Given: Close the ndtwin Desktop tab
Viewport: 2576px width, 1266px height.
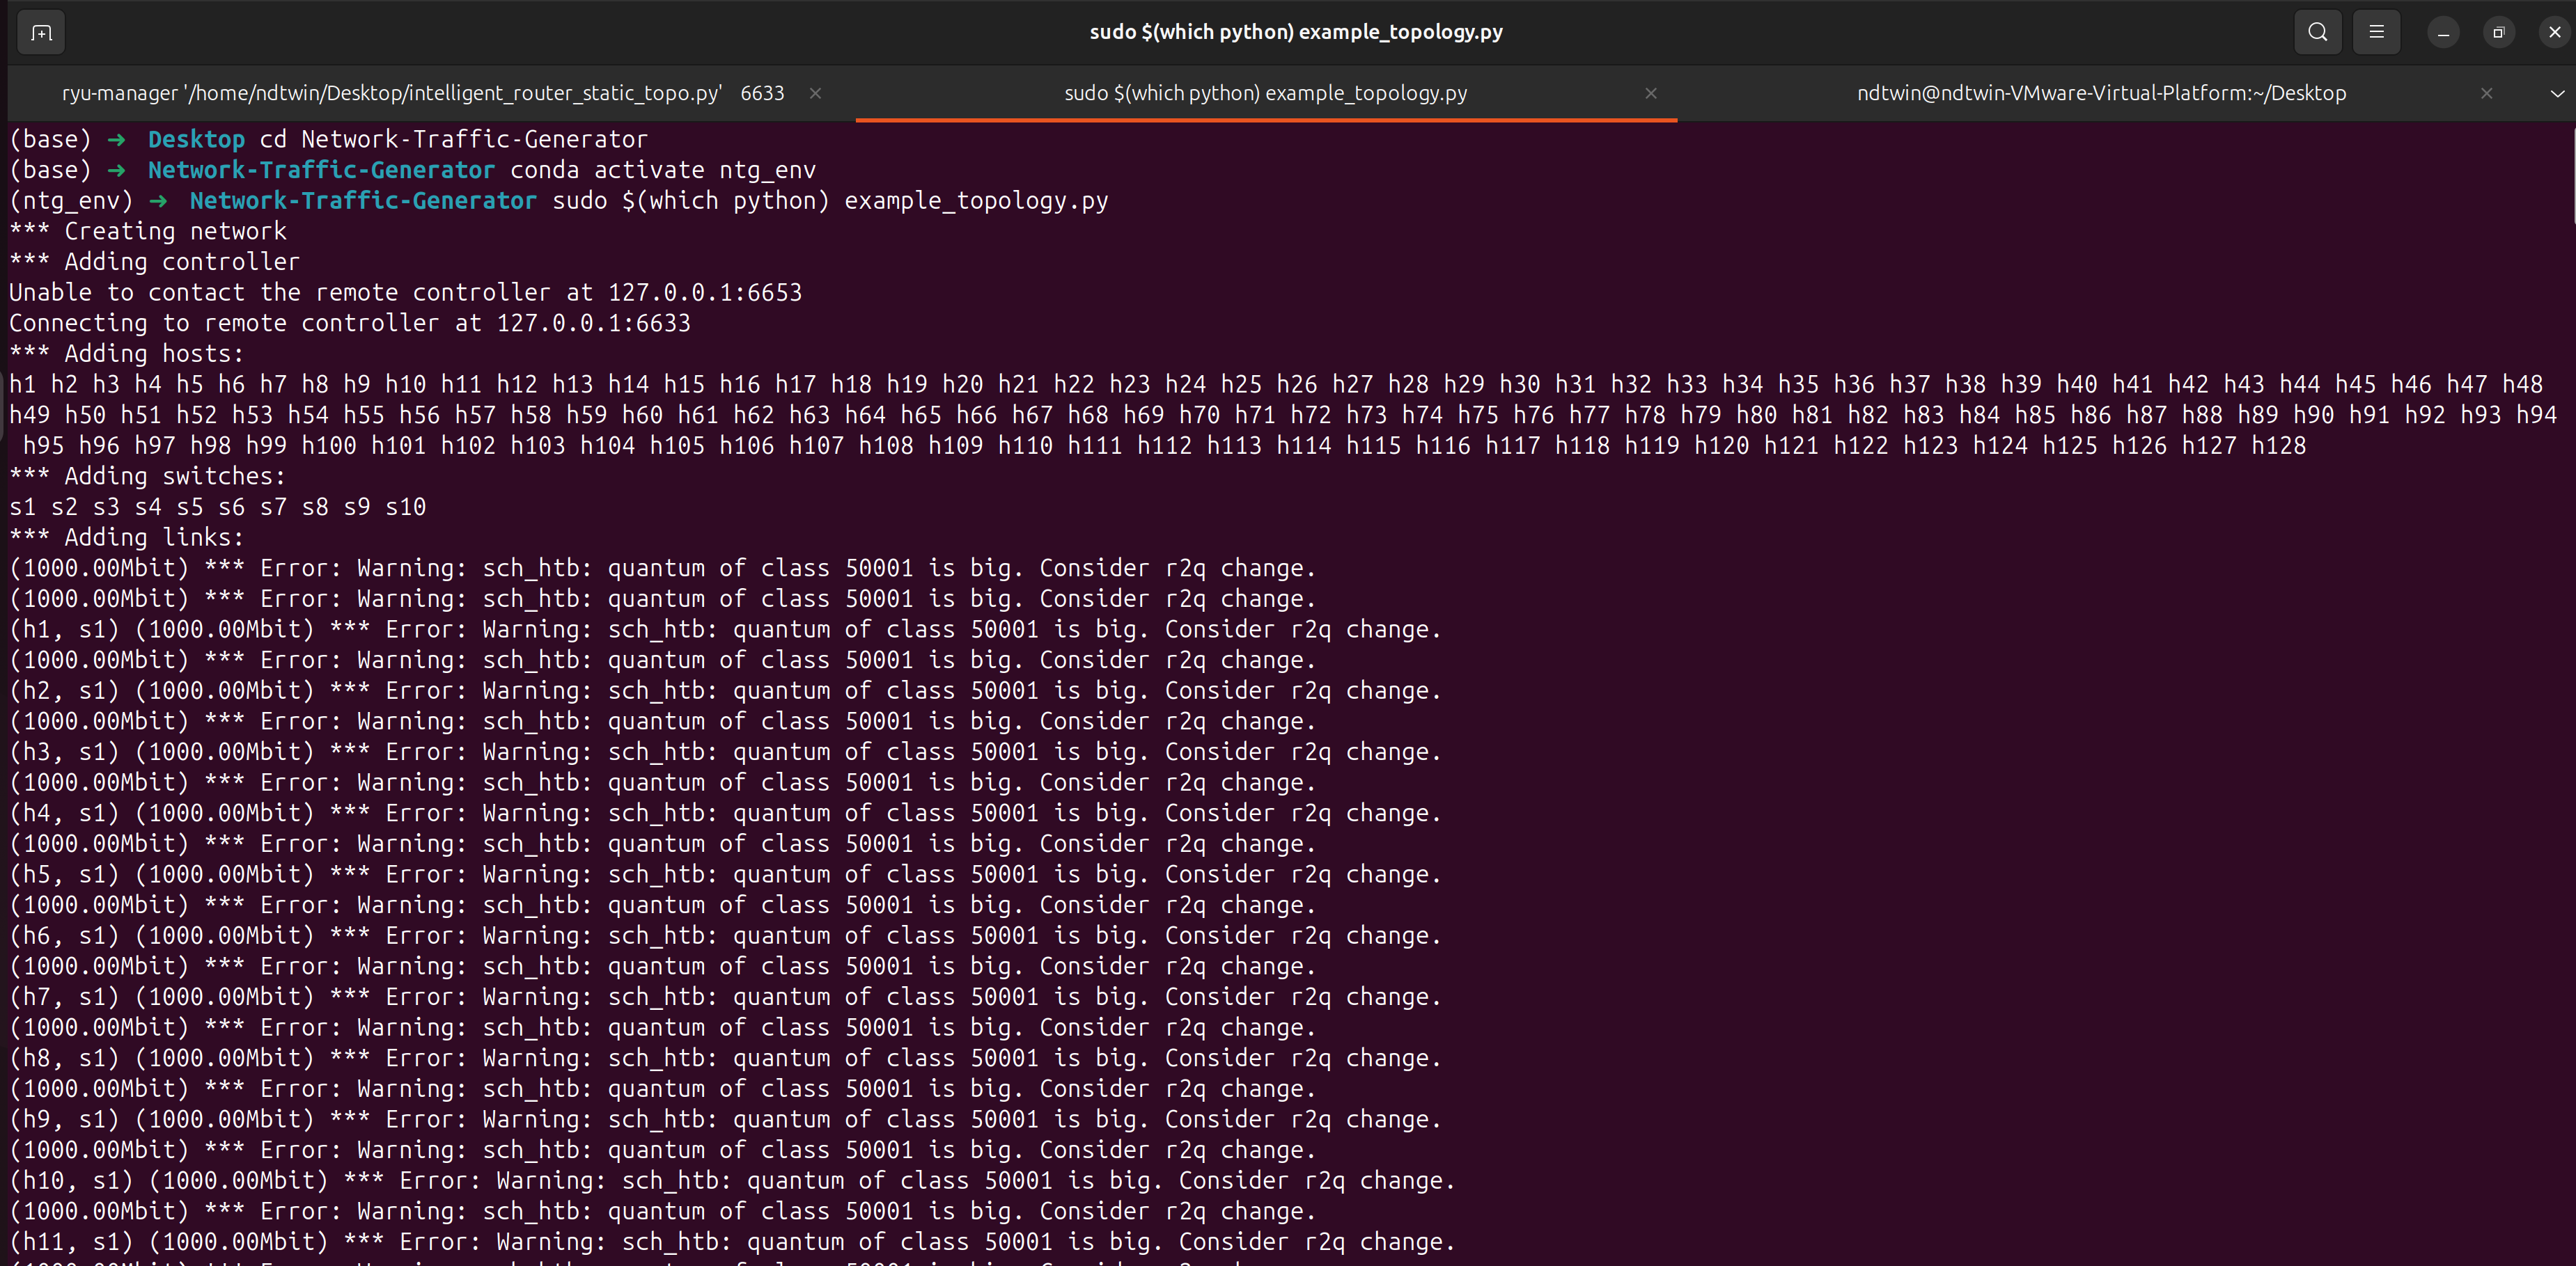Looking at the screenshot, I should [2486, 93].
